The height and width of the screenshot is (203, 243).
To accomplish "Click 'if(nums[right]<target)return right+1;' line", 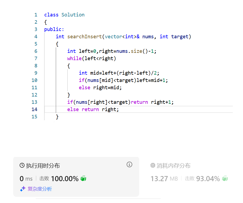I will [120, 102].
